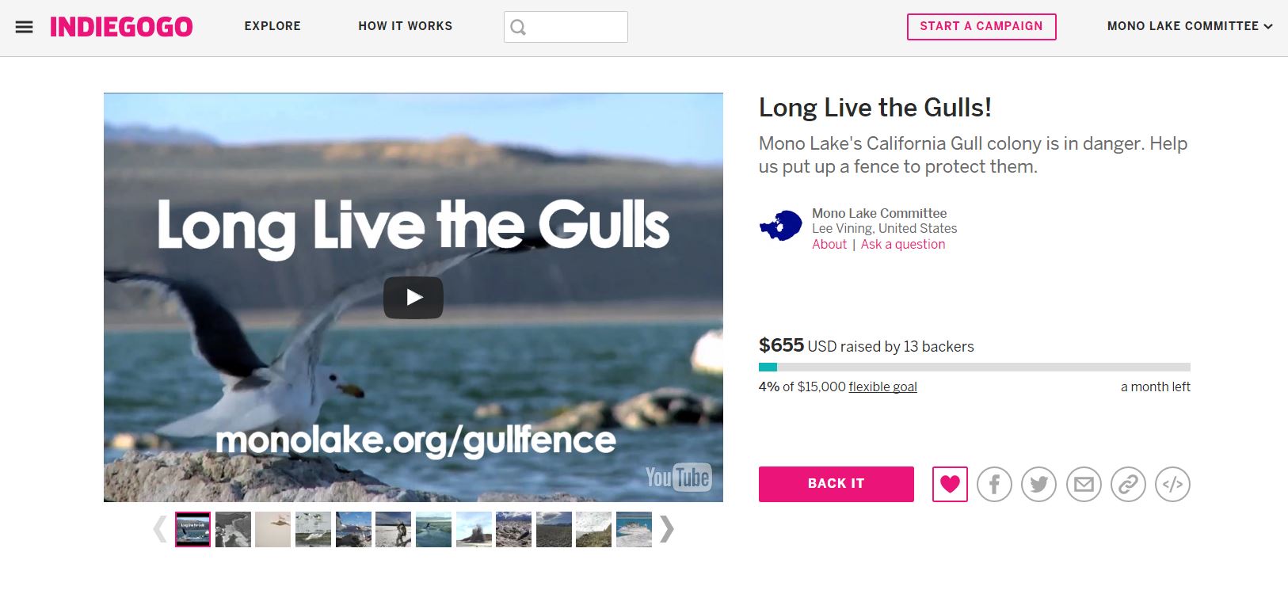1288x594 pixels.
Task: Open the Ask a question link
Action: 903,244
